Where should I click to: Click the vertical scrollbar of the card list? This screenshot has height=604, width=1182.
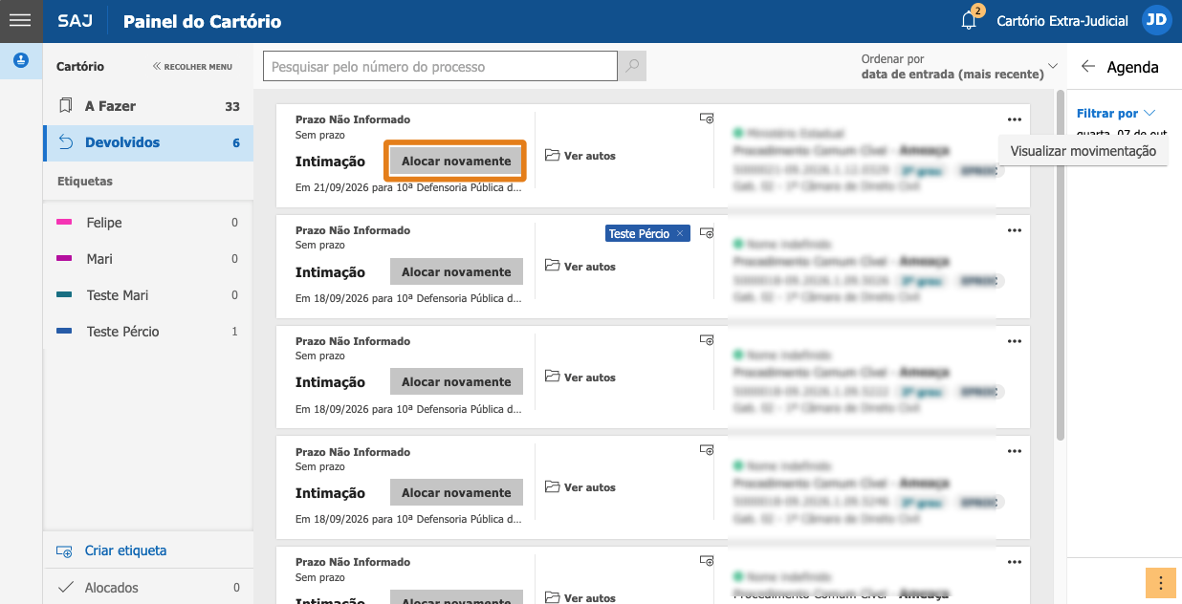[1060, 266]
